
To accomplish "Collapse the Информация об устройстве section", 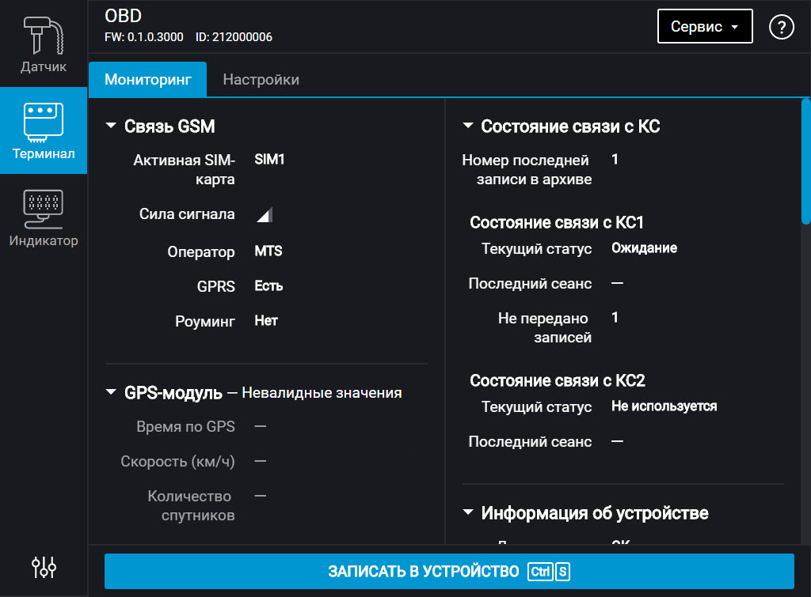I will click(x=467, y=513).
